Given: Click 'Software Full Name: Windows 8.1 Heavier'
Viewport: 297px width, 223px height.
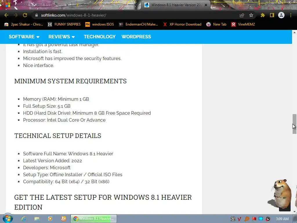Looking at the screenshot, I should (x=68, y=154).
